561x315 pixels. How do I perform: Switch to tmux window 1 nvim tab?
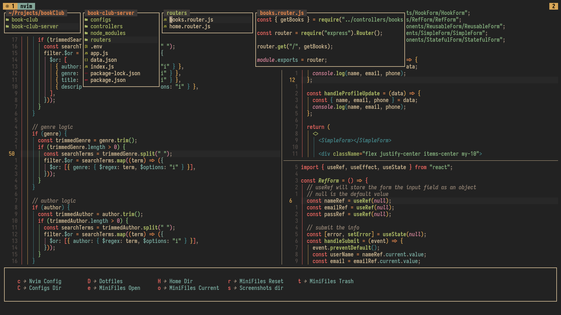[26, 6]
